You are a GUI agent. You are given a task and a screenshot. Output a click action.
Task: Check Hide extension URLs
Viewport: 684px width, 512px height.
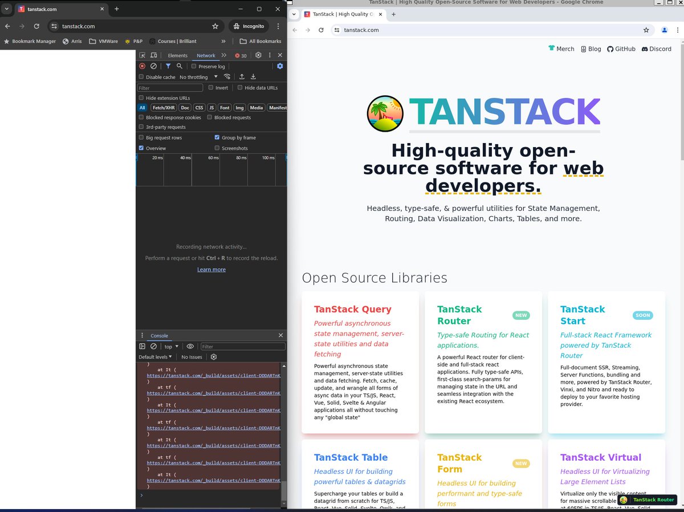pyautogui.click(x=141, y=98)
